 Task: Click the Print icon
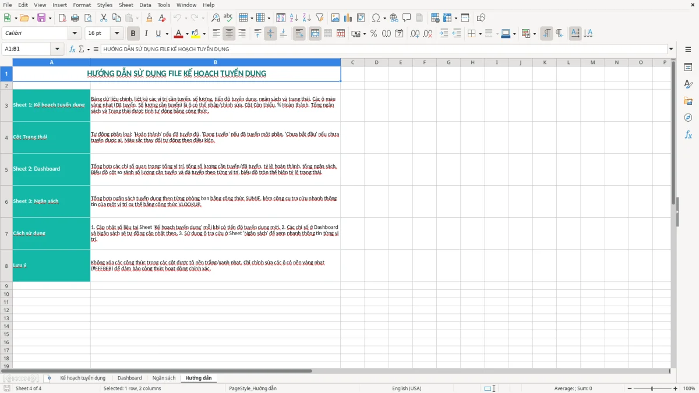(x=75, y=18)
